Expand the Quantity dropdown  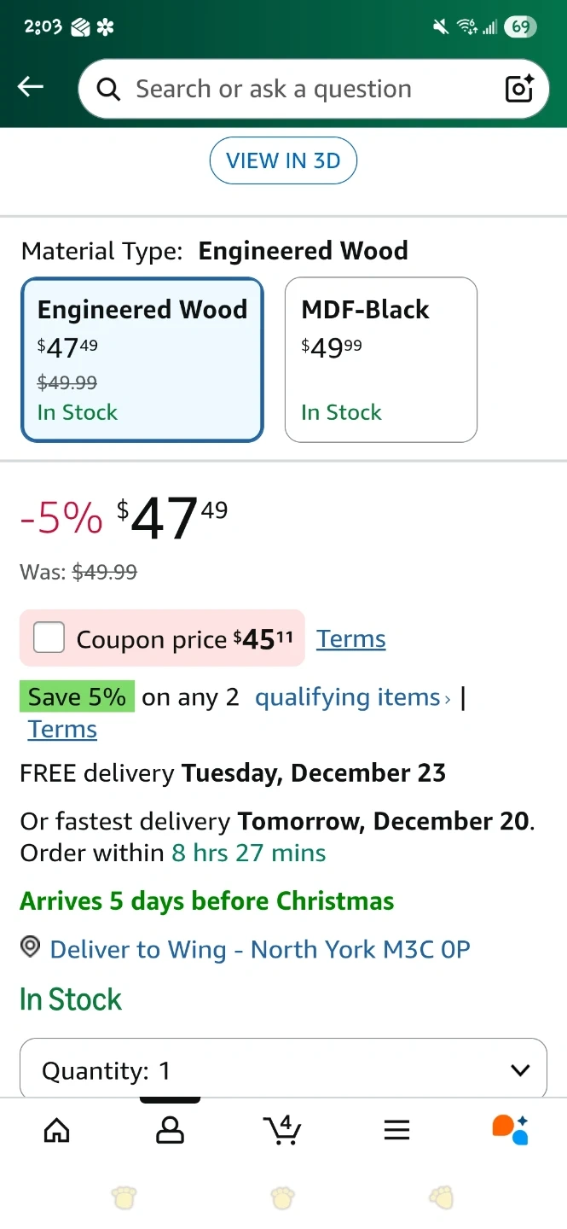[283, 1070]
